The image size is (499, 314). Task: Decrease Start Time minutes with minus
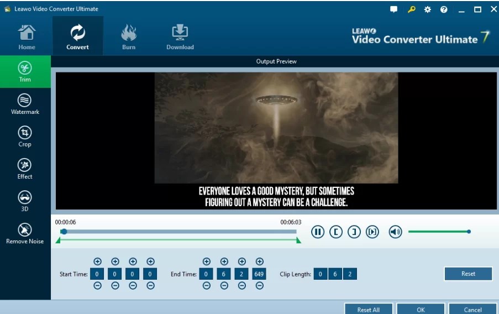click(115, 286)
